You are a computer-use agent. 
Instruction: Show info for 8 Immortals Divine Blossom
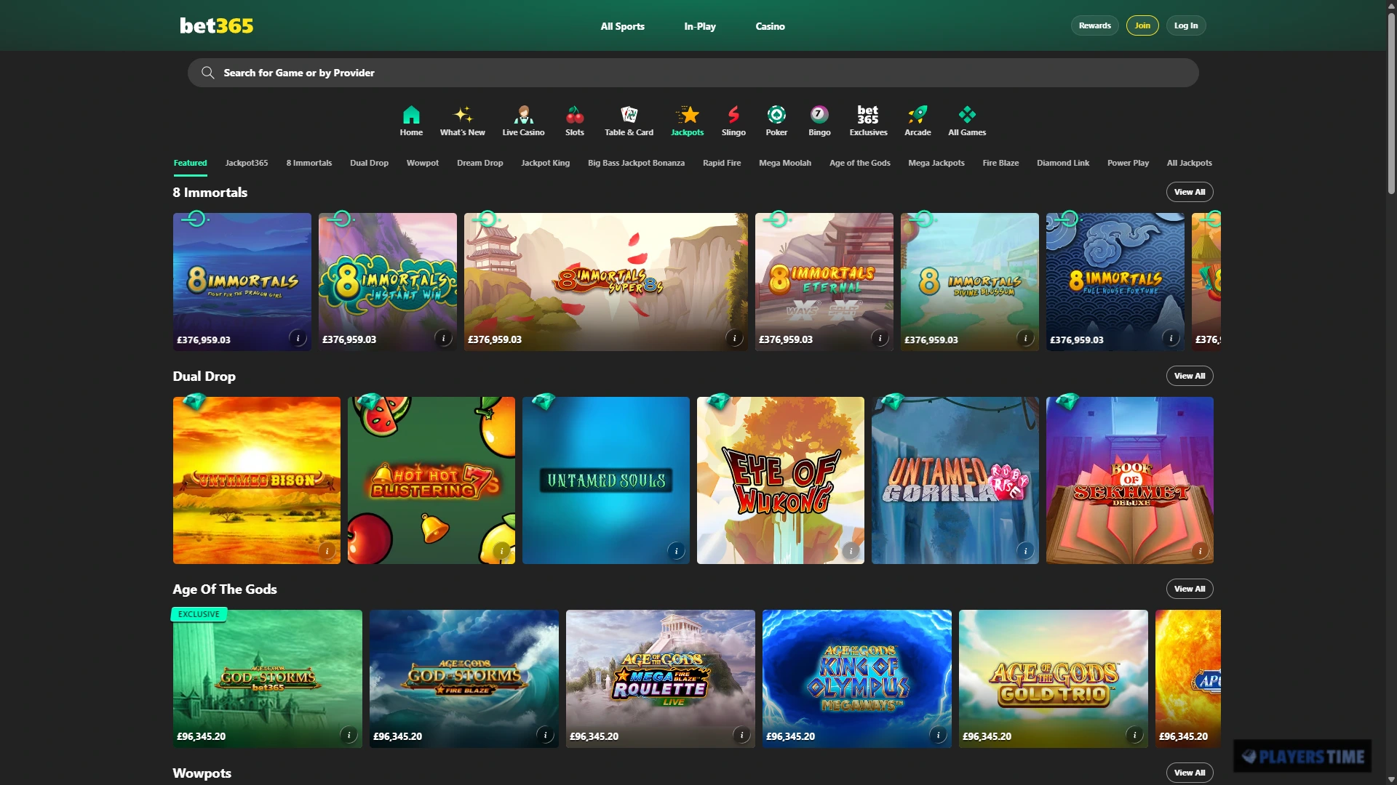[1025, 338]
